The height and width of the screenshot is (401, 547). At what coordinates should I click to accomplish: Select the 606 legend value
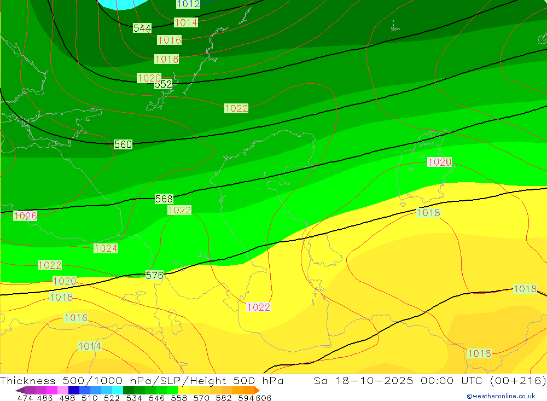[264, 398]
